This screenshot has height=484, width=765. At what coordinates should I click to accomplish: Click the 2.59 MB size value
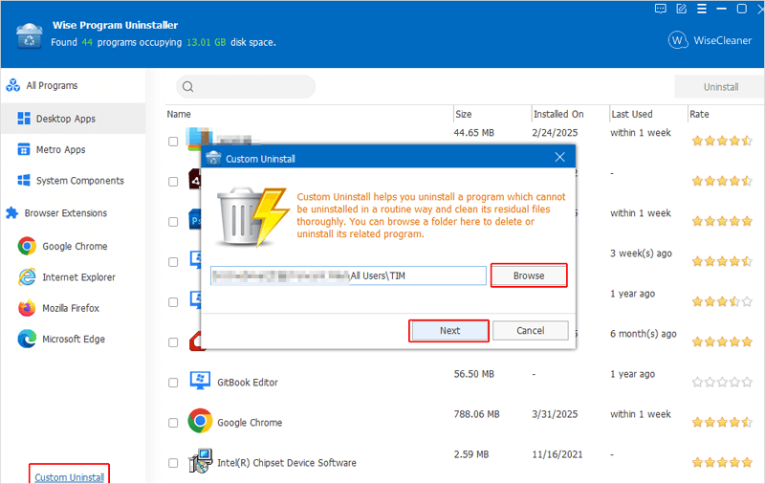[x=470, y=454]
